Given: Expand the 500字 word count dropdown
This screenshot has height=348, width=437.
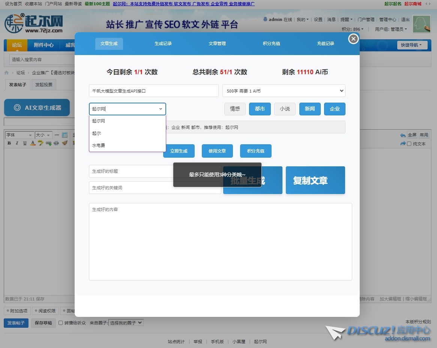Looking at the screenshot, I should (x=284, y=91).
